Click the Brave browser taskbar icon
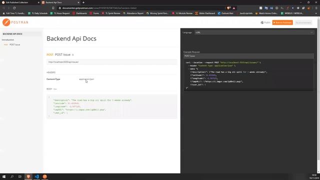Screen dimensions: 320x180 tap(28, 176)
